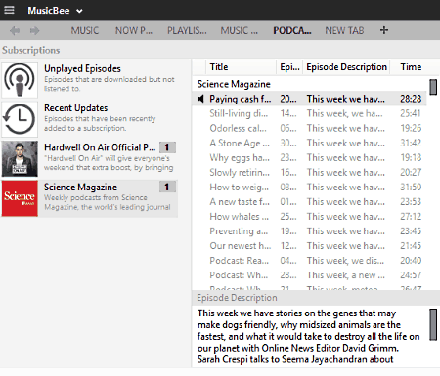Sort by the Title column header
This screenshot has height=376, width=440.
point(241,67)
